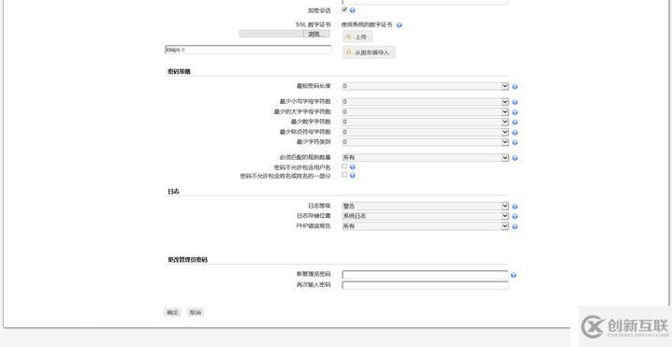Viewport: 672px width, 347px height.
Task: Enable 密码不允许包含姓名或姓名的一部分 checkbox
Action: click(344, 175)
